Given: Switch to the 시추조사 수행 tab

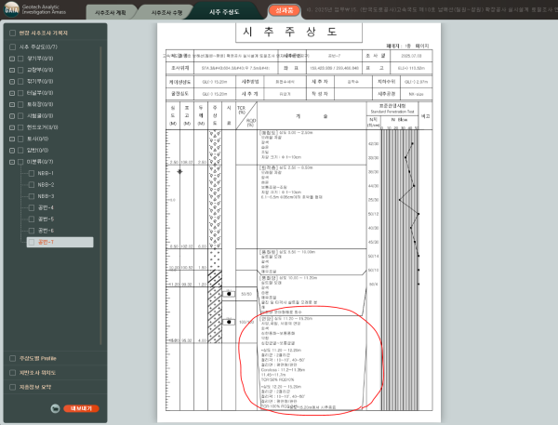Looking at the screenshot, I should click(166, 12).
